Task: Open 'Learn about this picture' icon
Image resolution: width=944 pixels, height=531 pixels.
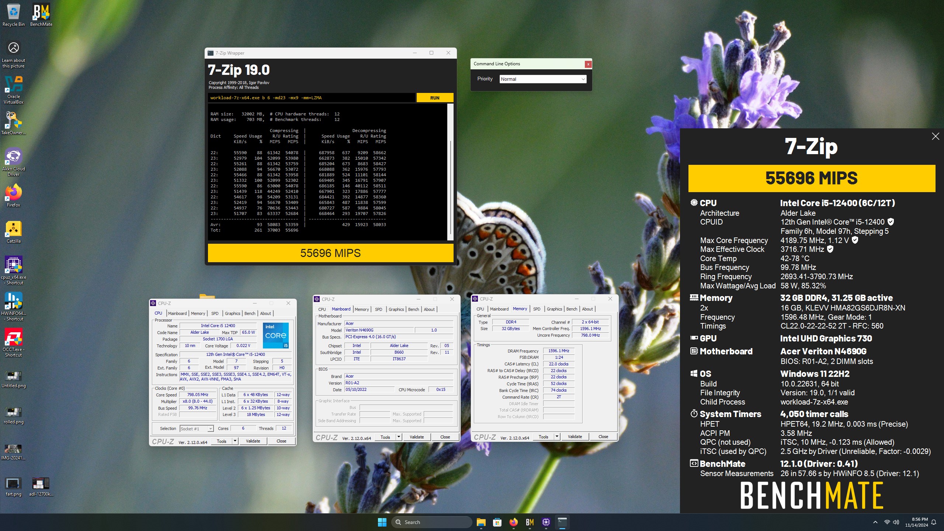Action: point(13,54)
